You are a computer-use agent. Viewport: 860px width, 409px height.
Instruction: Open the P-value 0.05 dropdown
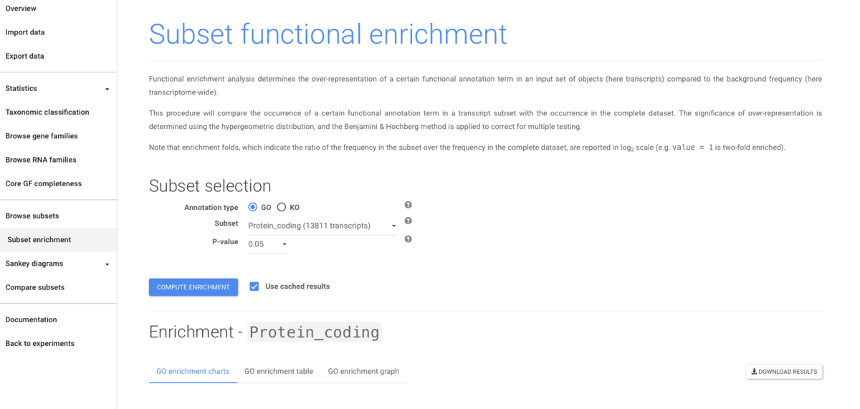pyautogui.click(x=268, y=244)
